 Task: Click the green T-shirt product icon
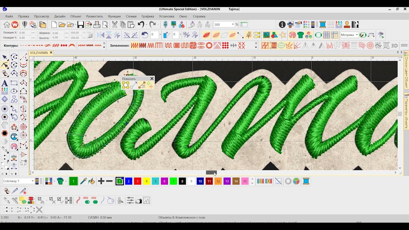(x=300, y=35)
